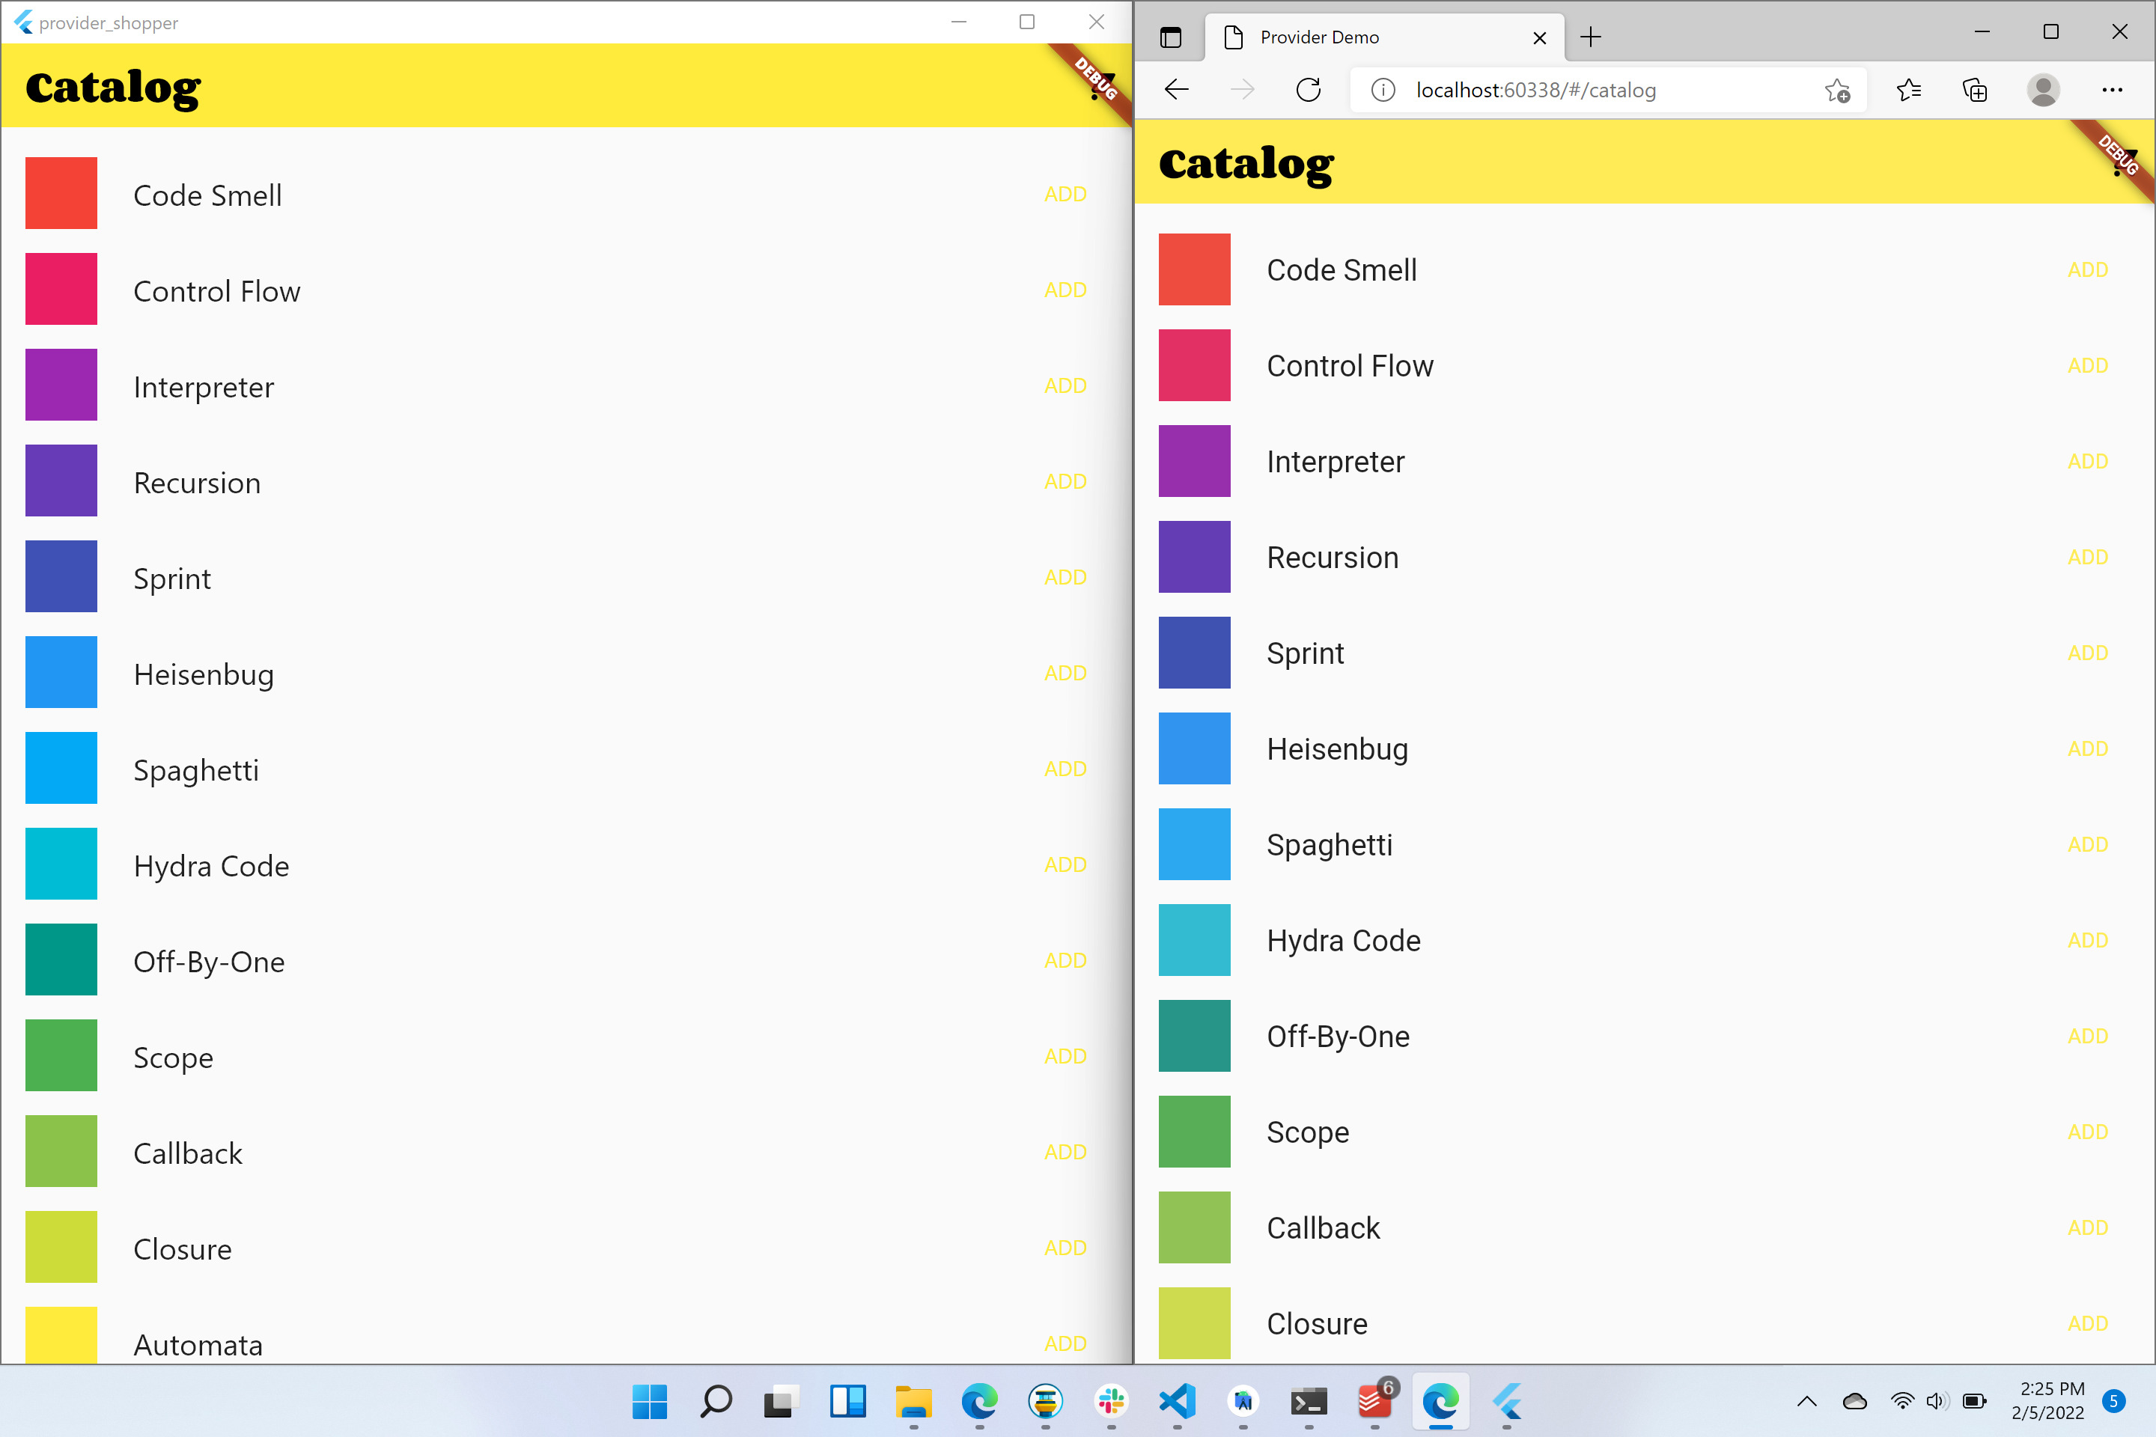This screenshot has width=2156, height=1437.
Task: Close the Provider Demo tab
Action: pyautogui.click(x=1540, y=37)
